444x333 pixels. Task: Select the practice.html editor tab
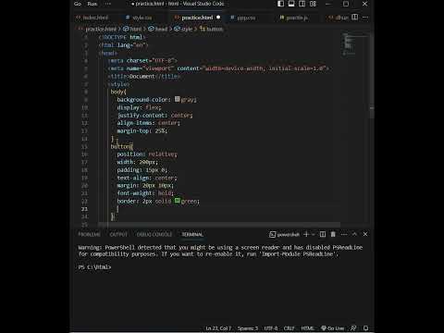197,18
